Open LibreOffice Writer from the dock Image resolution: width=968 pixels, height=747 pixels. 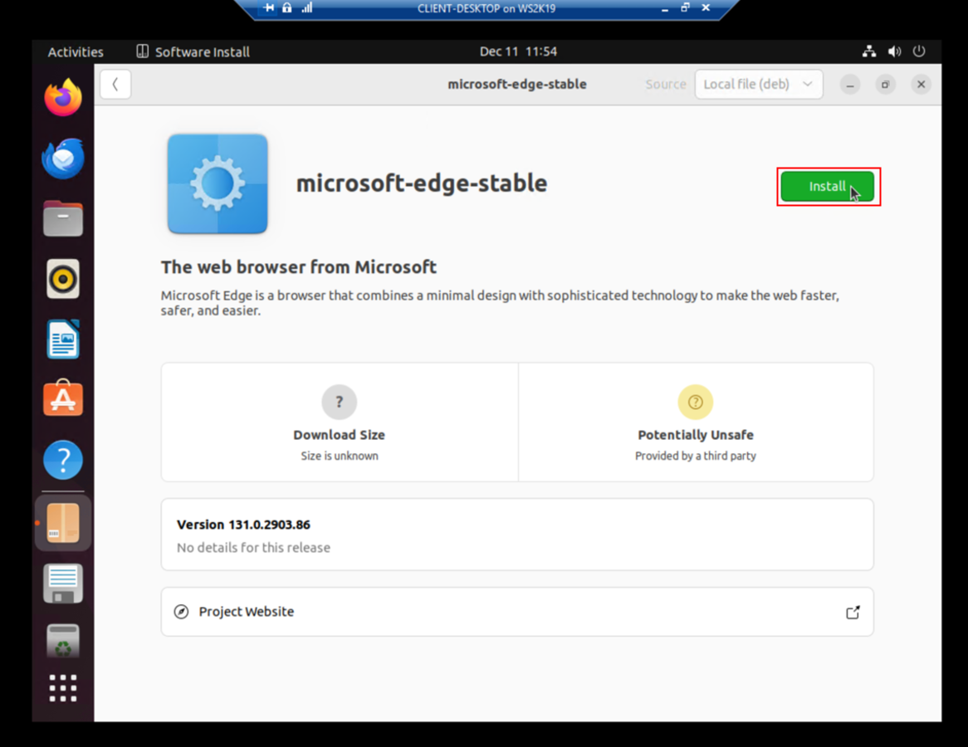[x=62, y=339]
